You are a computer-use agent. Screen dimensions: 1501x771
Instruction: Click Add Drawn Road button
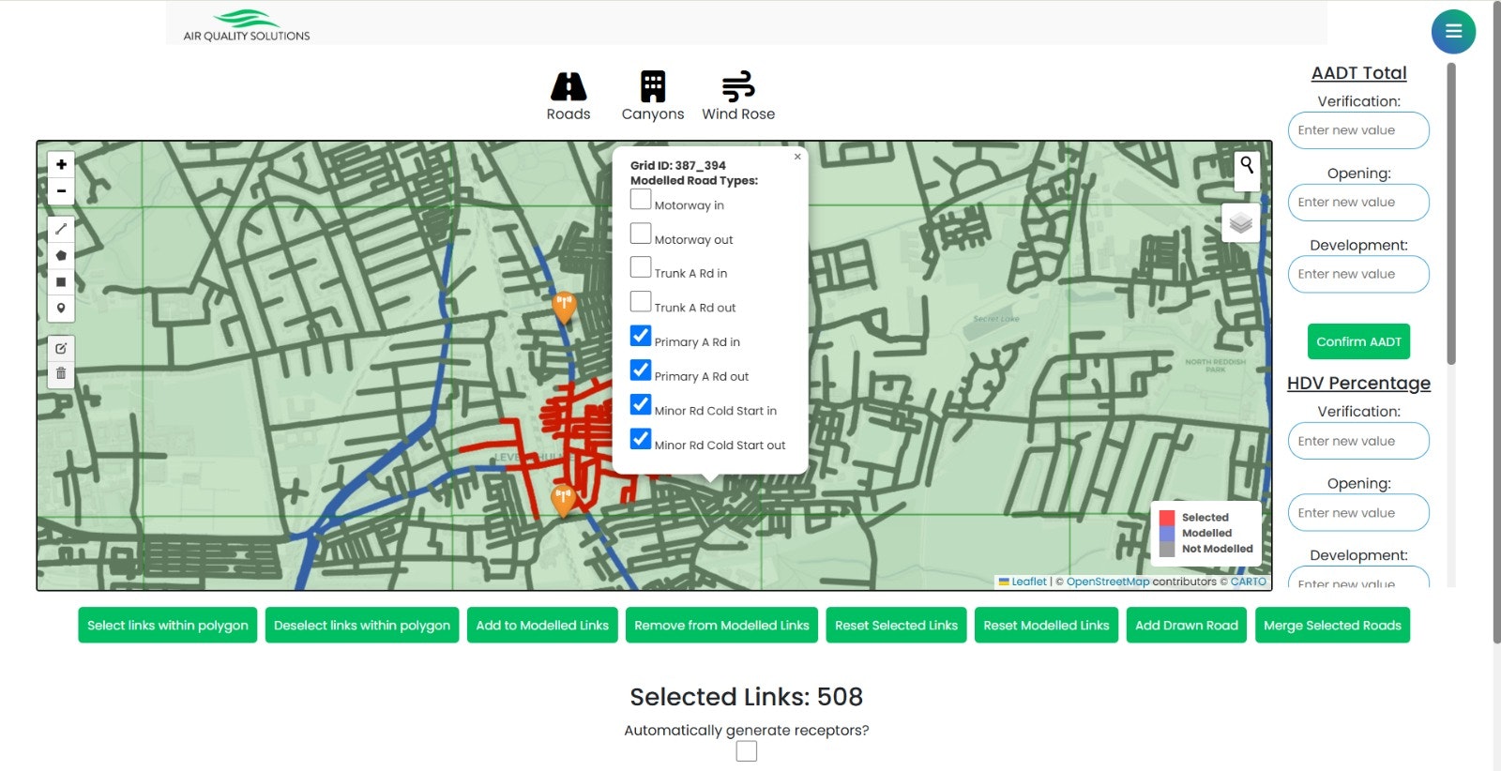click(1187, 626)
